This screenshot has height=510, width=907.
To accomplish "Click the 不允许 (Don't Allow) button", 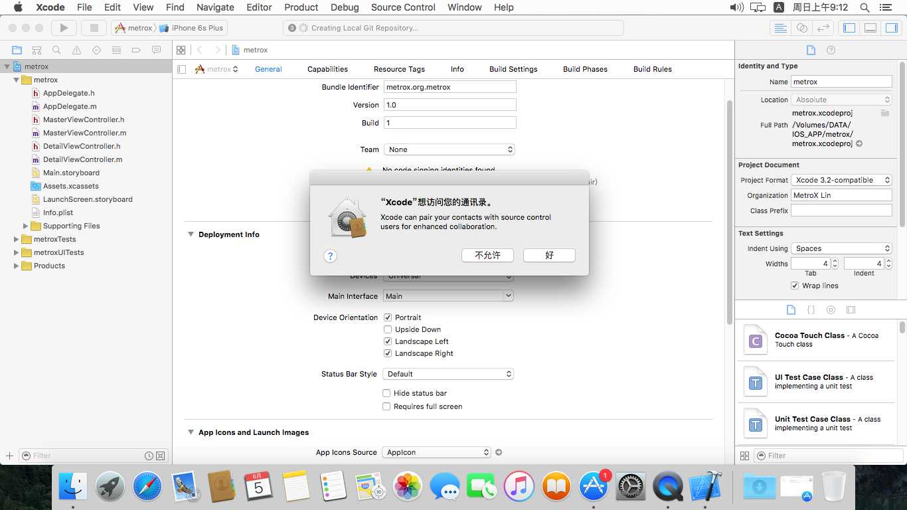I will coord(488,255).
